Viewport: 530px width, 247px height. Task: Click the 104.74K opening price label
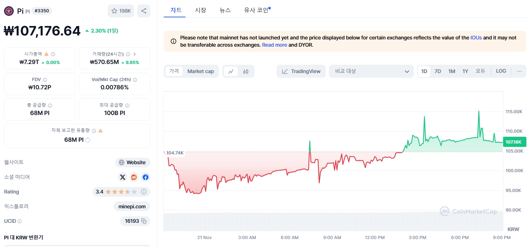click(175, 153)
